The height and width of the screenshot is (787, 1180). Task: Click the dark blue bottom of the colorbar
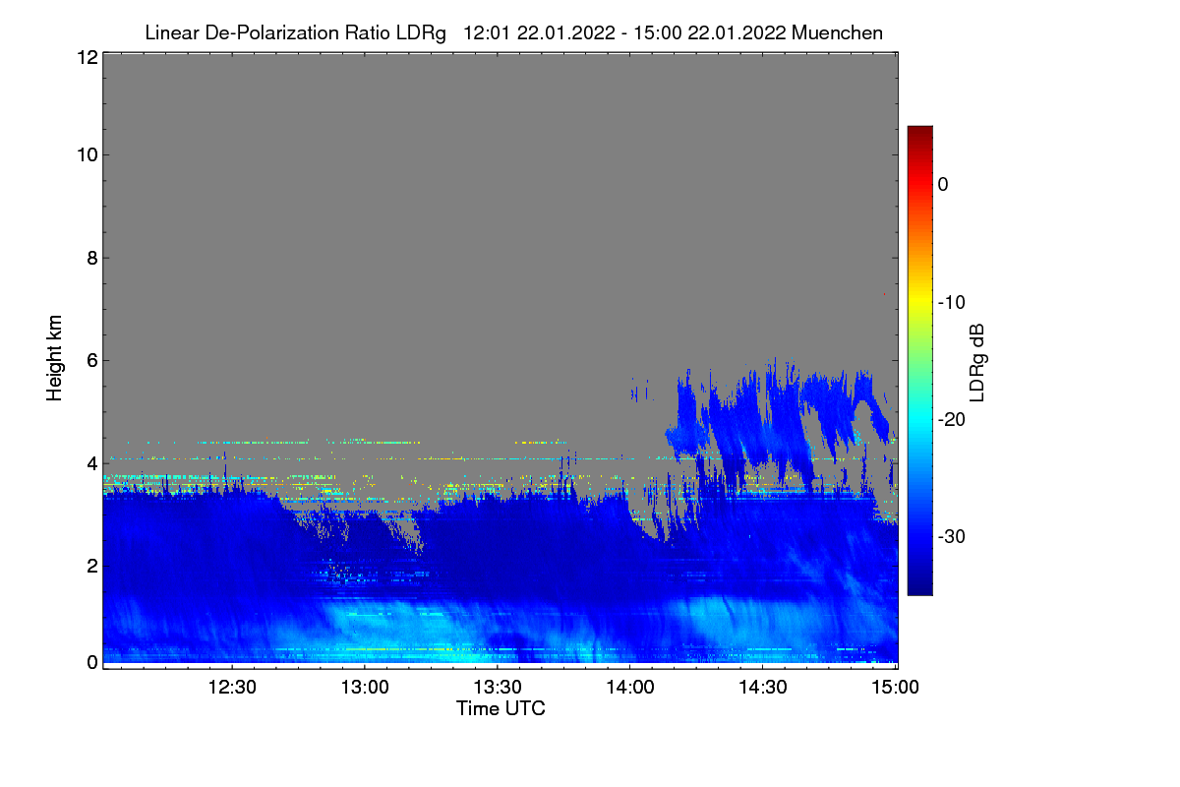coord(919,585)
